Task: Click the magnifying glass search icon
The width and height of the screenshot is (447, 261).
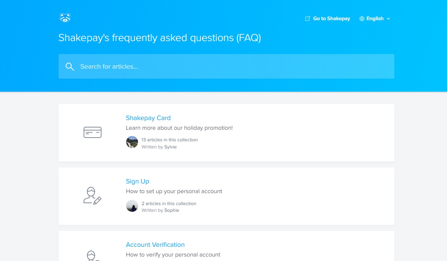Action: click(x=70, y=67)
